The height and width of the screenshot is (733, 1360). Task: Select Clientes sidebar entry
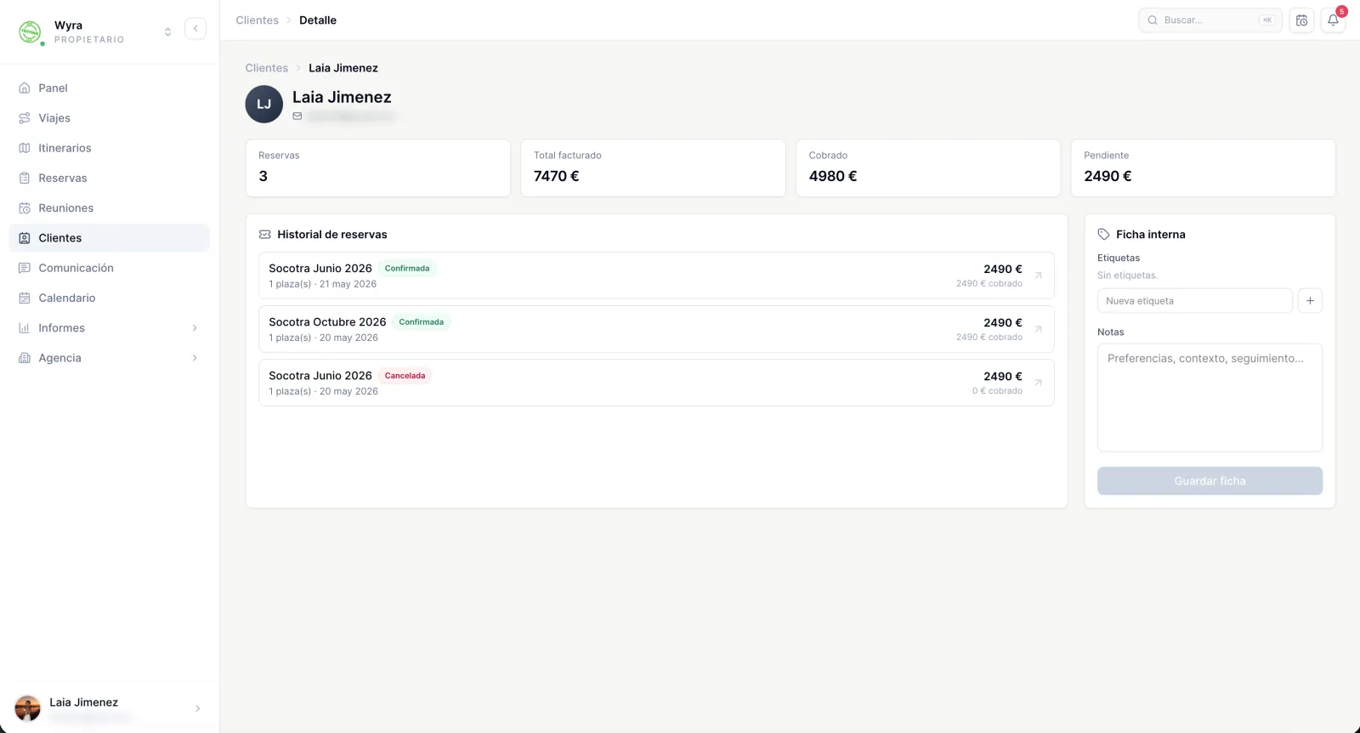[109, 238]
